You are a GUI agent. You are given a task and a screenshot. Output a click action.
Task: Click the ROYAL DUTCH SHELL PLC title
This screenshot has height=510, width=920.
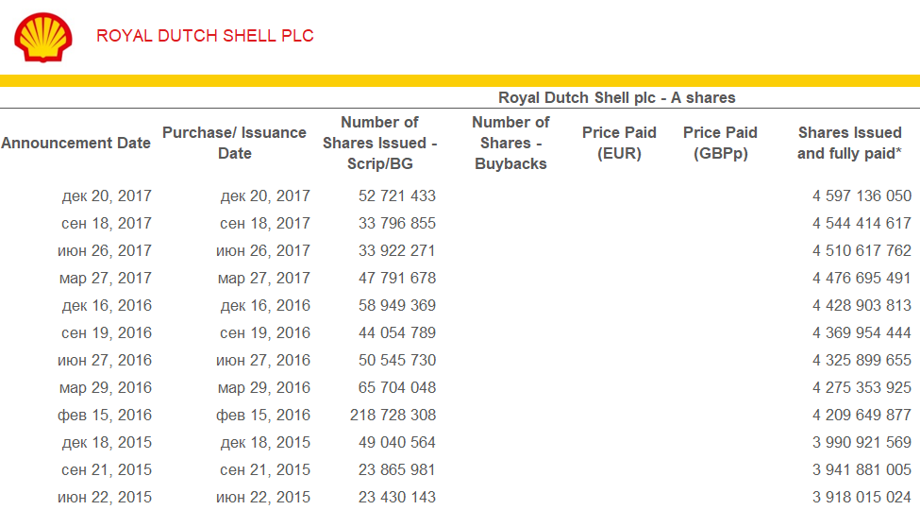(x=205, y=36)
